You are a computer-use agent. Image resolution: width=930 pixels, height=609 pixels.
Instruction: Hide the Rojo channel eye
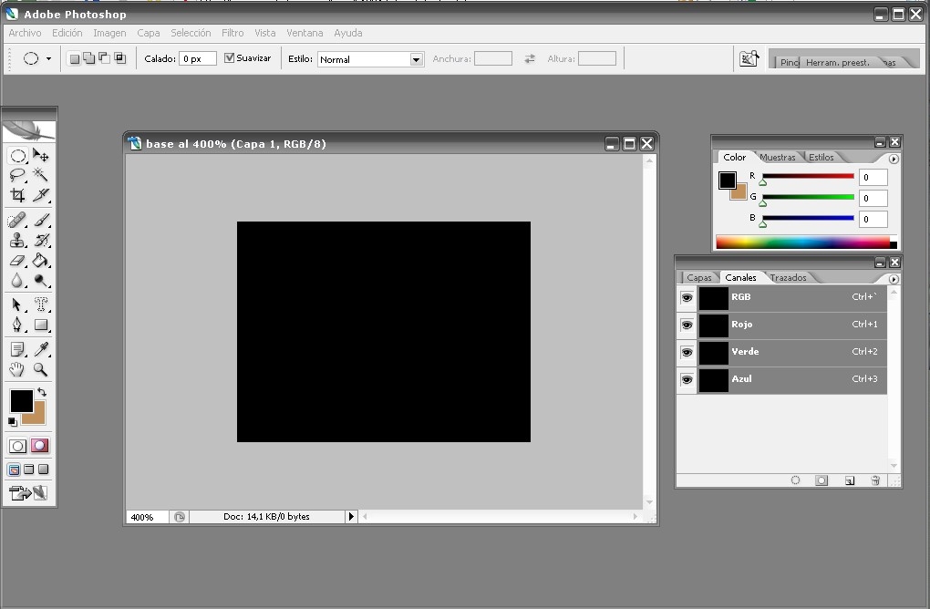tap(687, 325)
